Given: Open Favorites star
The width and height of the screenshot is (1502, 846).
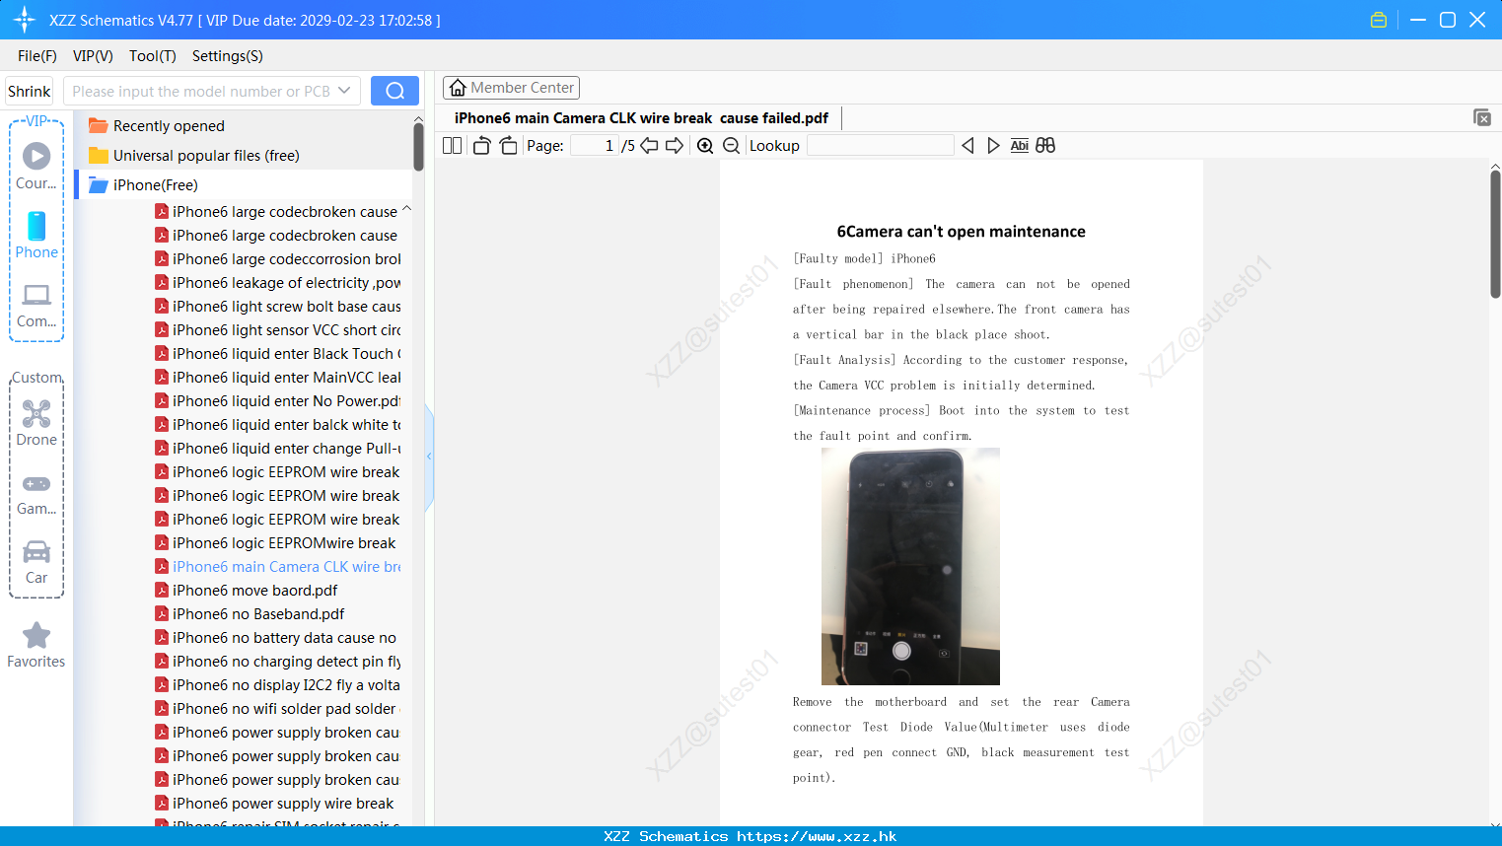Looking at the screenshot, I should pos(36,646).
